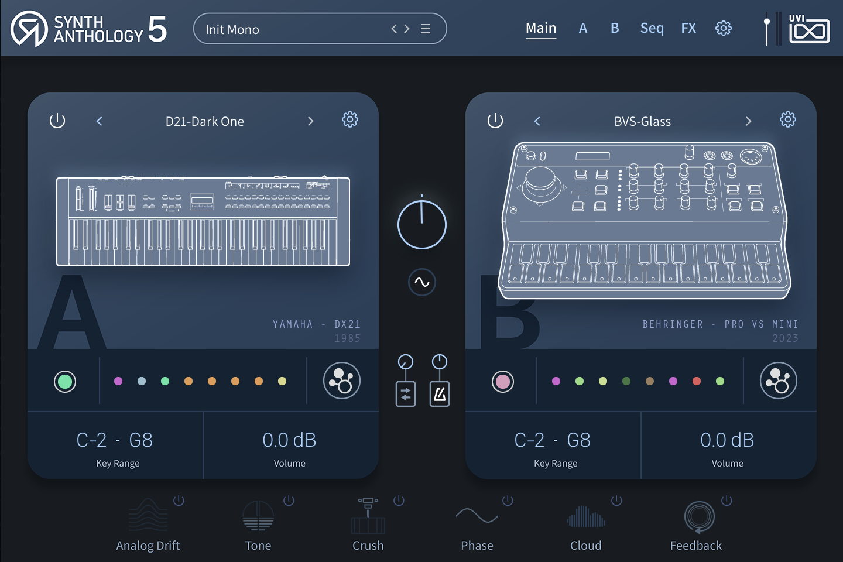Viewport: 843px width, 562px height.
Task: Open the Init Mono preset field
Action: (x=320, y=29)
